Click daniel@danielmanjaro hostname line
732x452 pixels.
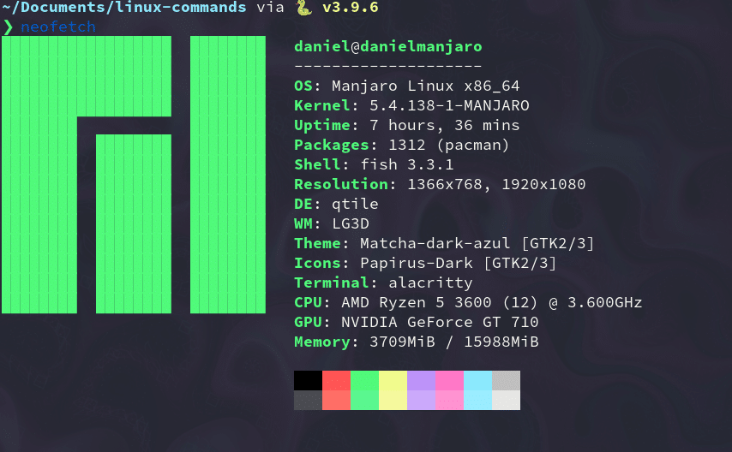(388, 46)
